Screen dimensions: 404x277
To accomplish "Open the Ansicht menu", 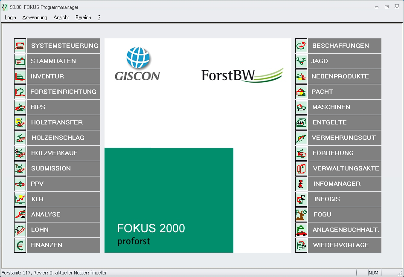I will (x=61, y=17).
